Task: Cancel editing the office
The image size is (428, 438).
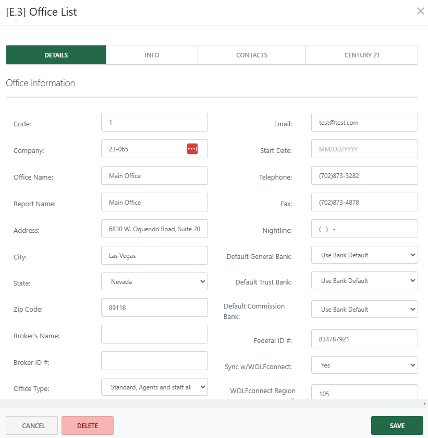Action: (x=32, y=425)
